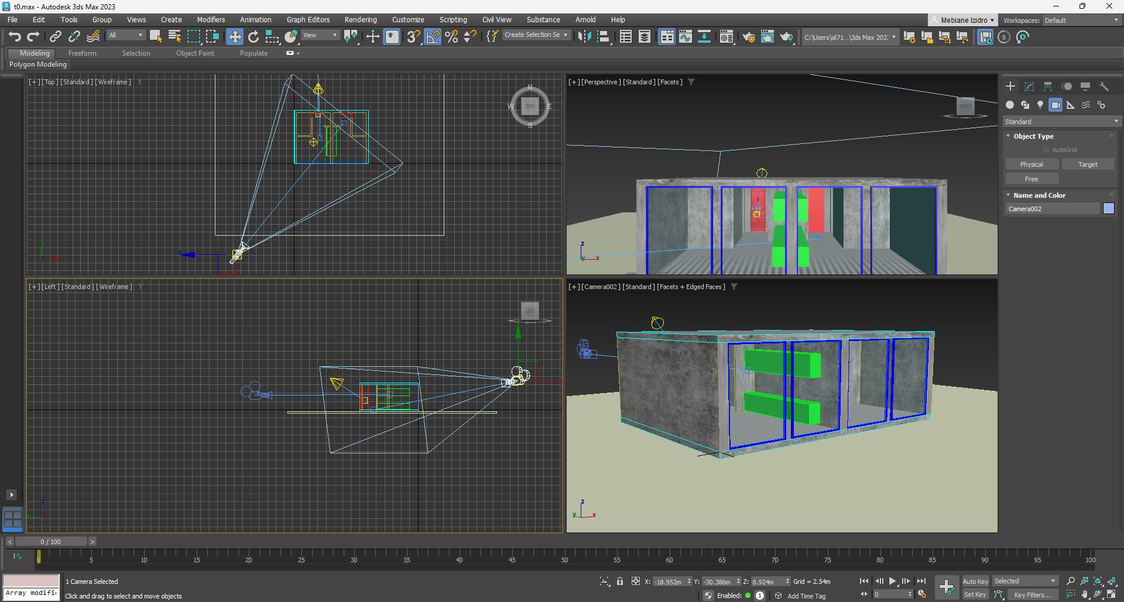Toggle the selection lock padlock

(620, 582)
